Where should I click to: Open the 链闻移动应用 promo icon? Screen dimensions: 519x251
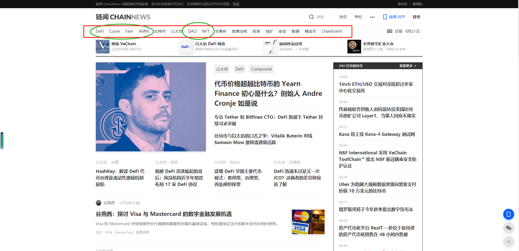tap(270, 47)
